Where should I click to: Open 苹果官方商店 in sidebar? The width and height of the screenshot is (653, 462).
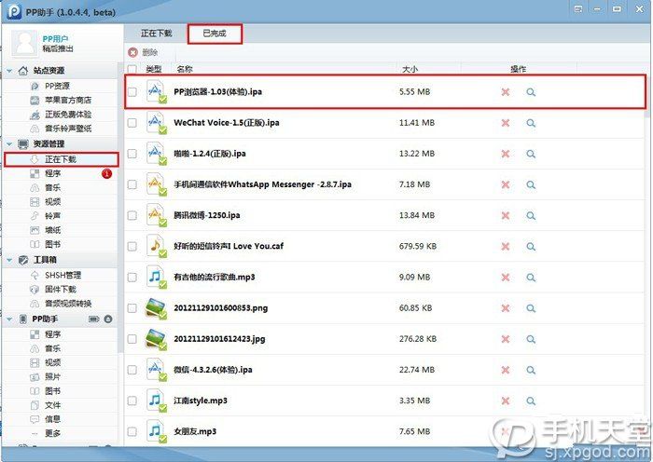68,101
